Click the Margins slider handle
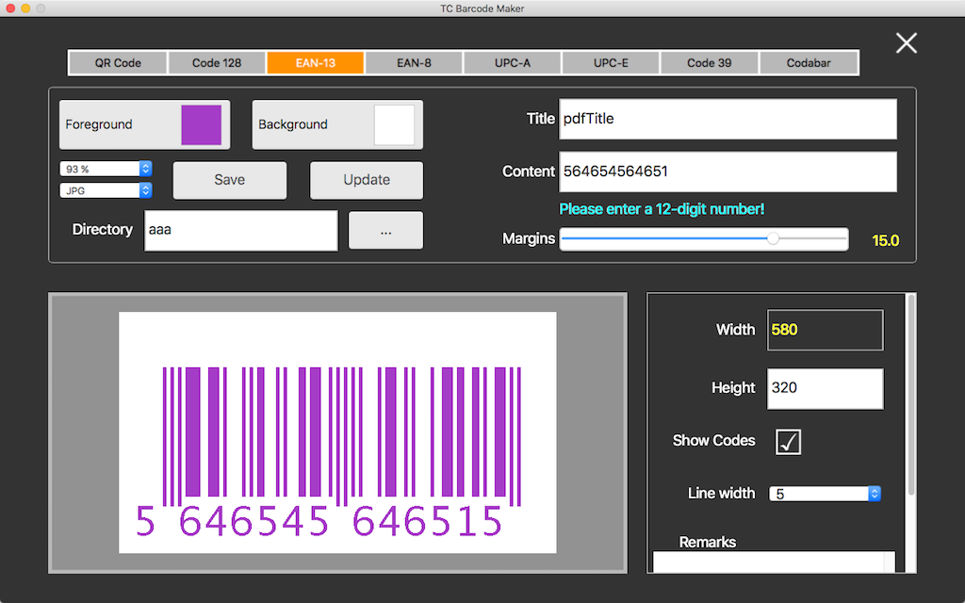Viewport: 965px width, 603px height. [773, 238]
